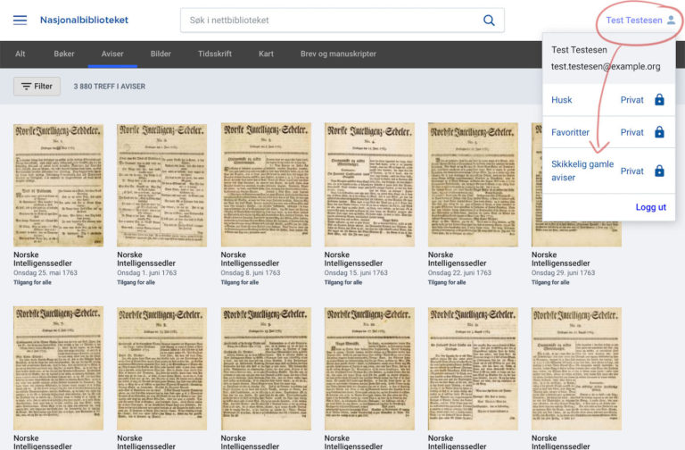Open the 'Skikkelig gamle aviser' list

click(x=582, y=171)
